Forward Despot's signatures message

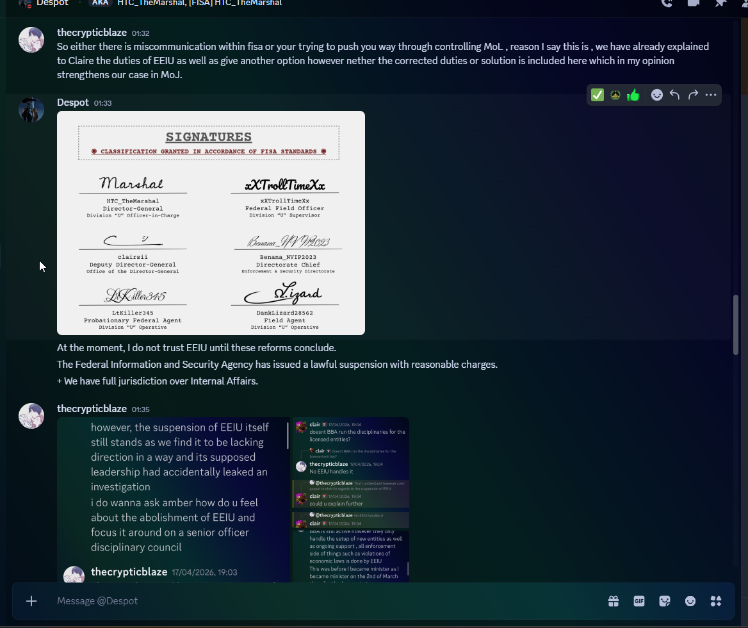(x=693, y=95)
